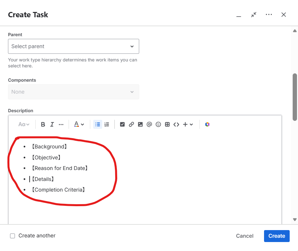Viewport: 298px width, 251px height.
Task: Click the Parent field label
Action: click(15, 35)
